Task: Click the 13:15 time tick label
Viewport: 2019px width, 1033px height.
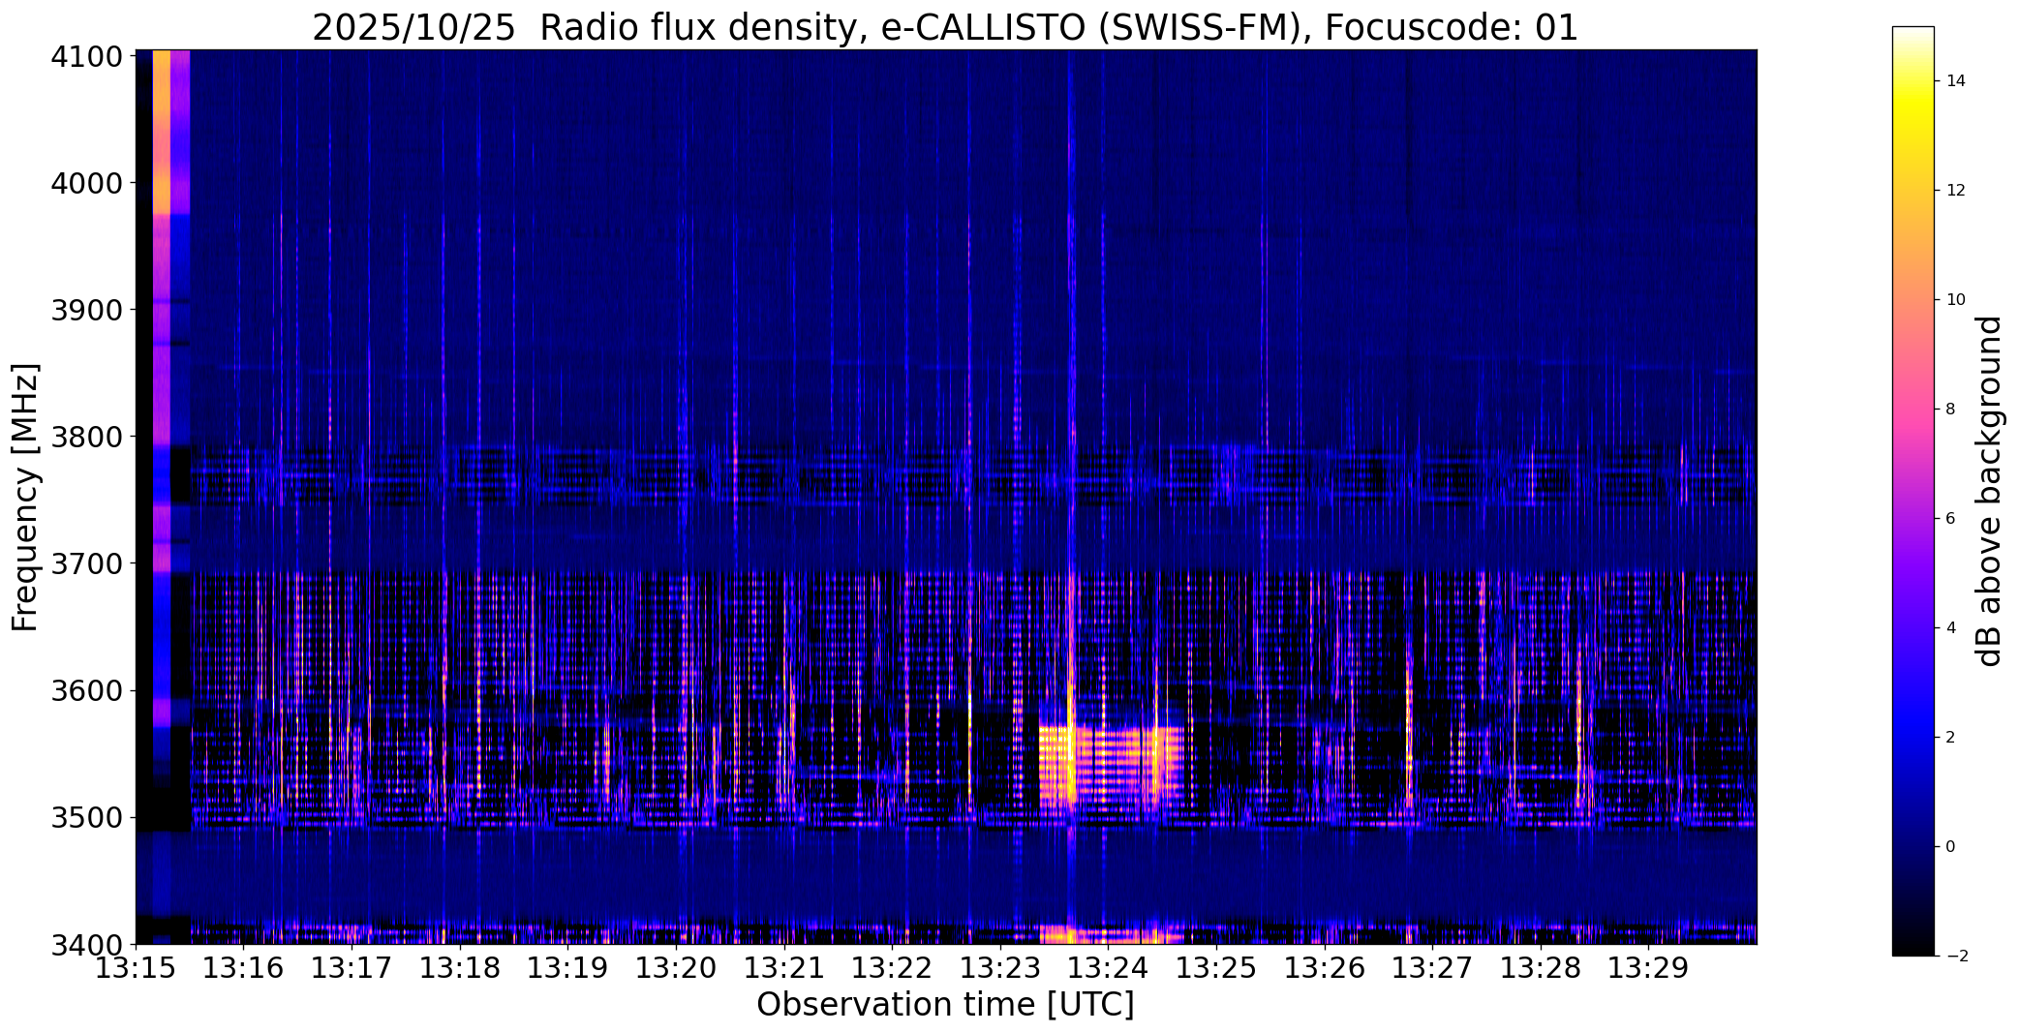Action: pyautogui.click(x=136, y=968)
